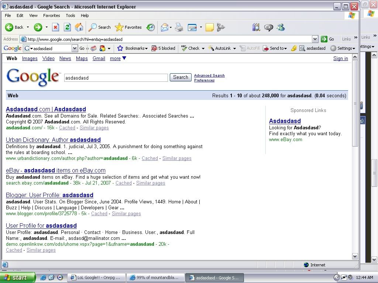Image resolution: width=378 pixels, height=283 pixels.
Task: Click the Stop loading icon
Action: pyautogui.click(x=55, y=27)
